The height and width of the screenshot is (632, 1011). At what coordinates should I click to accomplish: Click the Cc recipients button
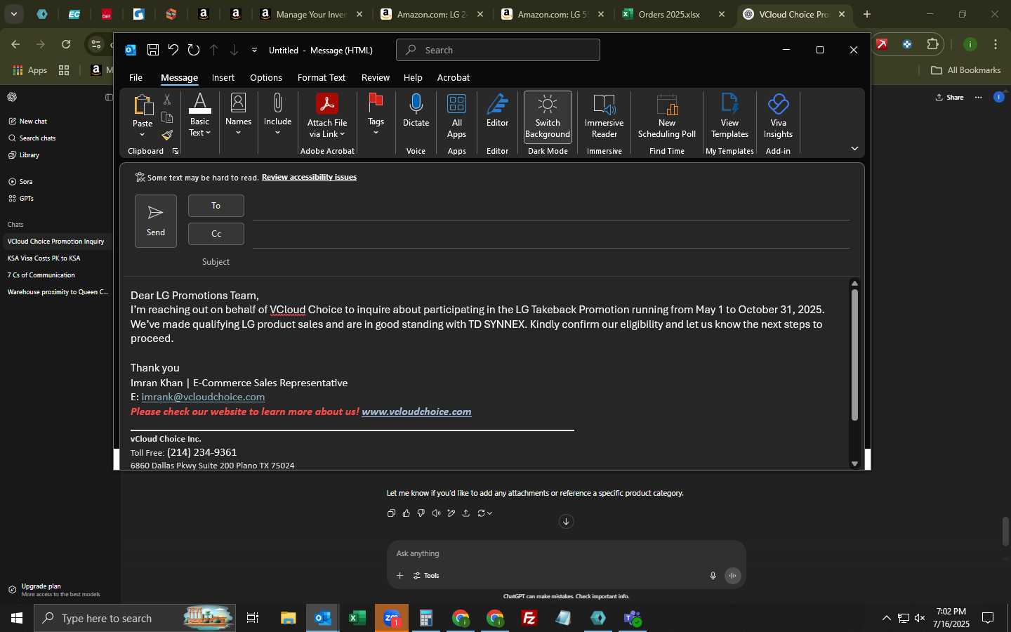point(216,234)
